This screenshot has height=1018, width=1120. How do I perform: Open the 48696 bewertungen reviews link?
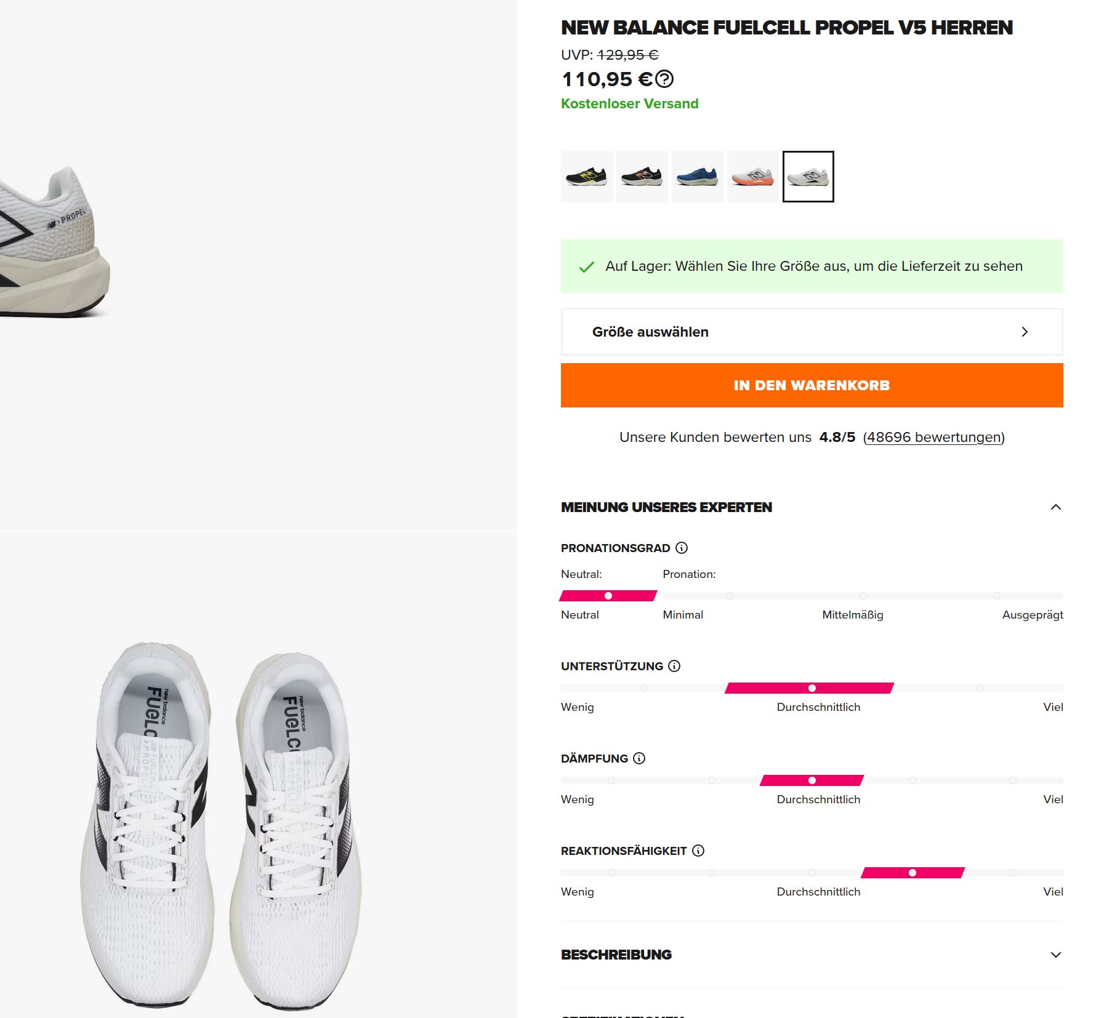pyautogui.click(x=933, y=437)
